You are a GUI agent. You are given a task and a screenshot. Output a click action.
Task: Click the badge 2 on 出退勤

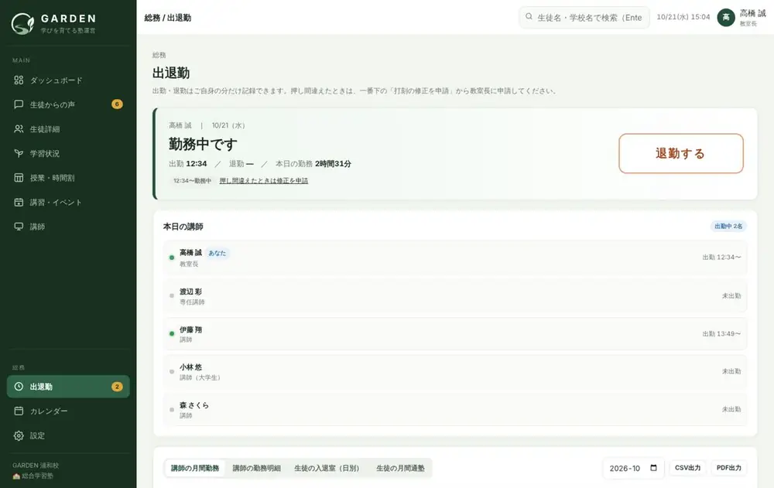pyautogui.click(x=117, y=387)
